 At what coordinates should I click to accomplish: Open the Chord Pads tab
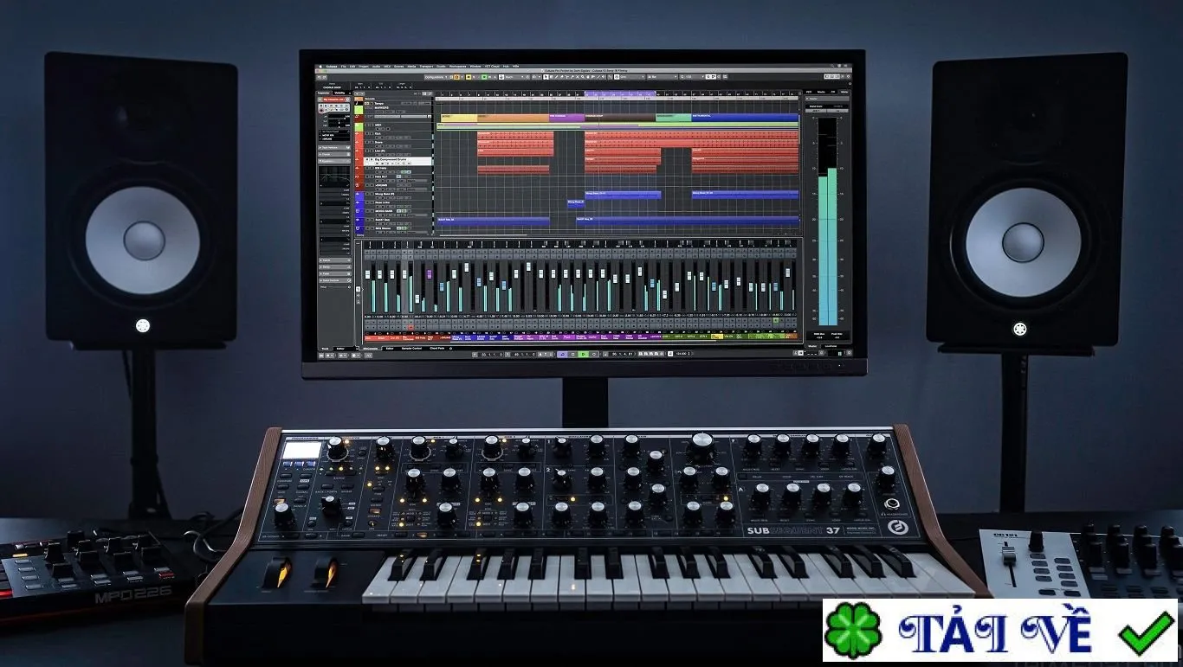[x=436, y=348]
